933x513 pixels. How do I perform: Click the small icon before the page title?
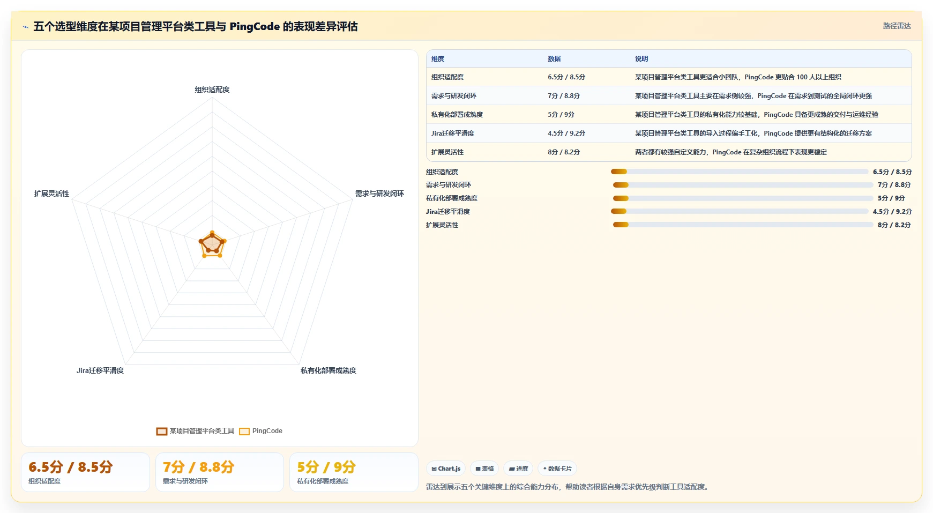(25, 27)
